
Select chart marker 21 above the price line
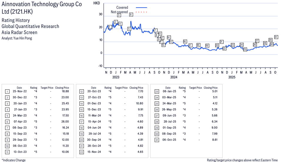pyautogui.click(x=221, y=42)
